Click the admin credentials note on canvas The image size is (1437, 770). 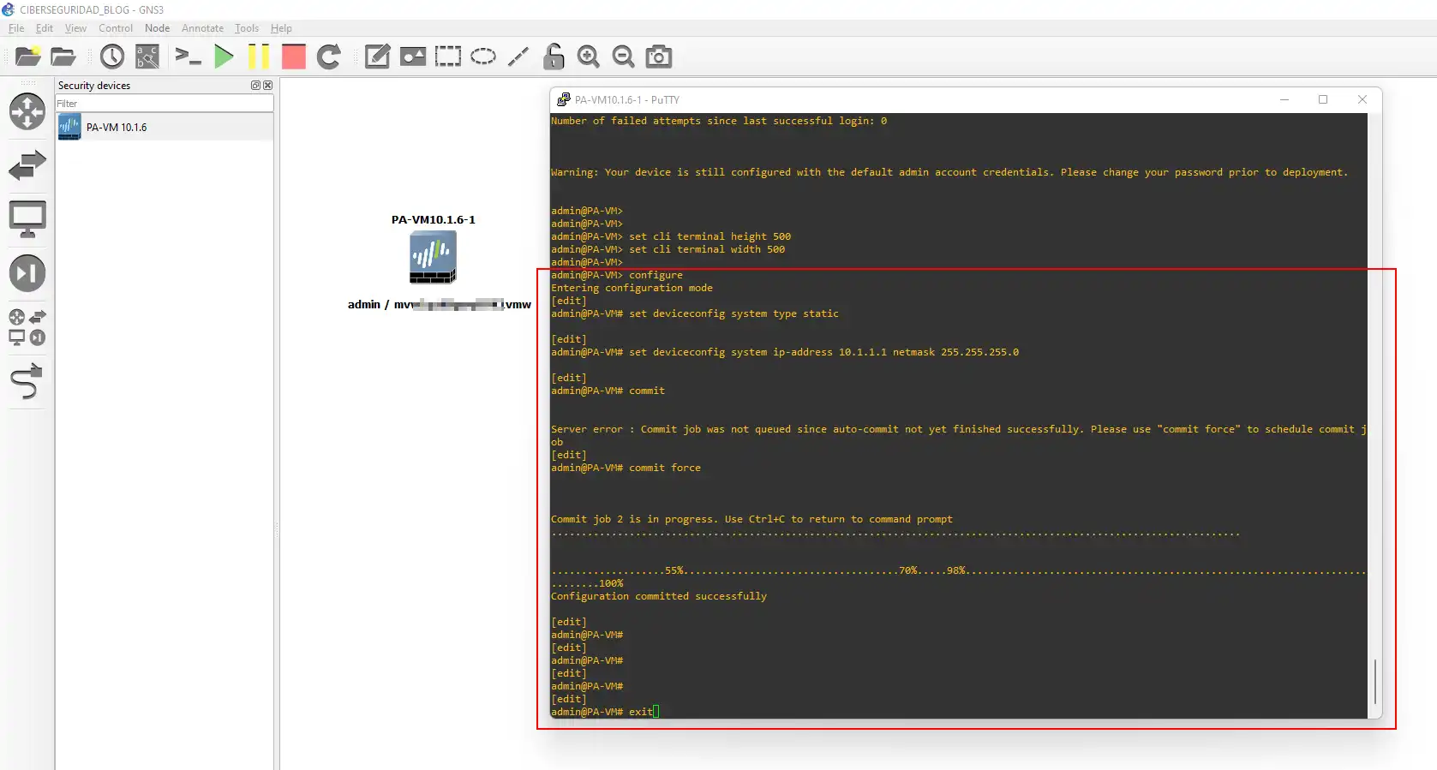coord(439,304)
